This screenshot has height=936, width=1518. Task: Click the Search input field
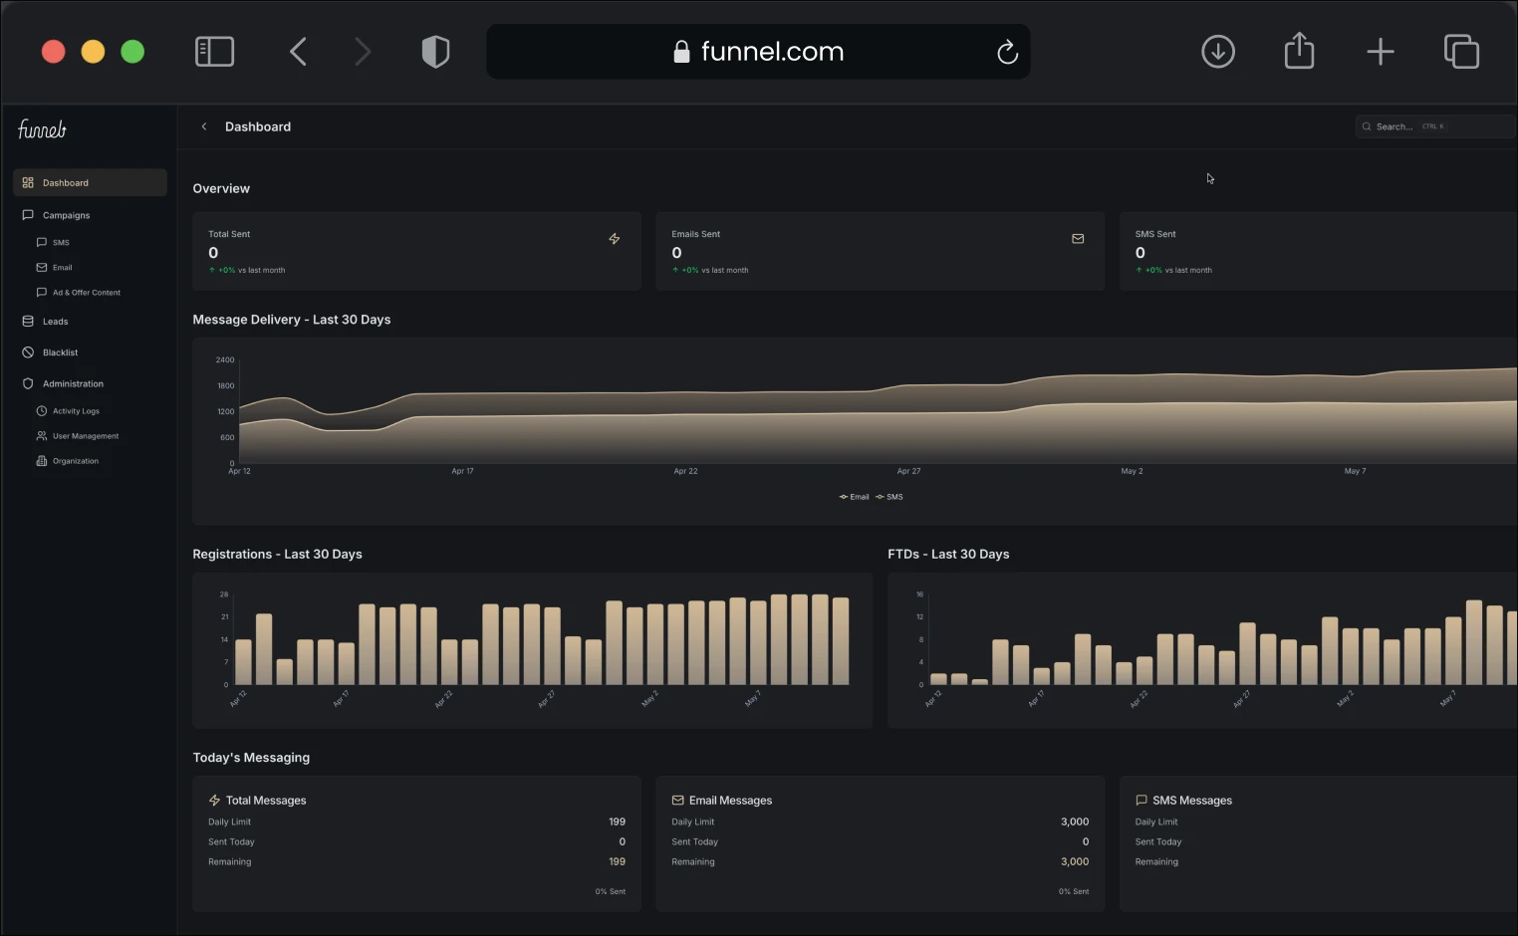[x=1434, y=126]
